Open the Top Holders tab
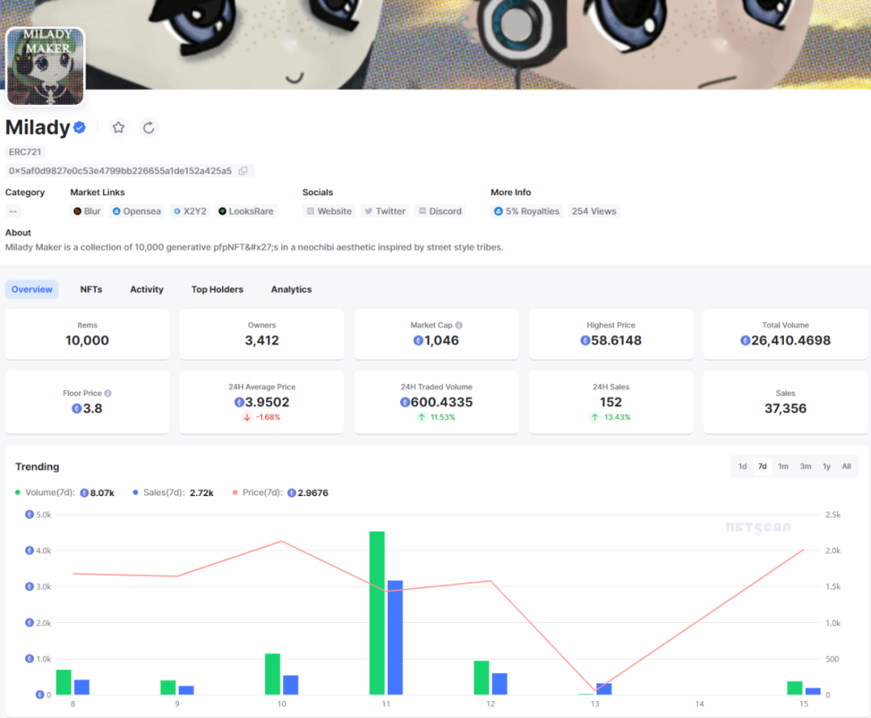Viewport: 871px width, 718px height. tap(217, 290)
